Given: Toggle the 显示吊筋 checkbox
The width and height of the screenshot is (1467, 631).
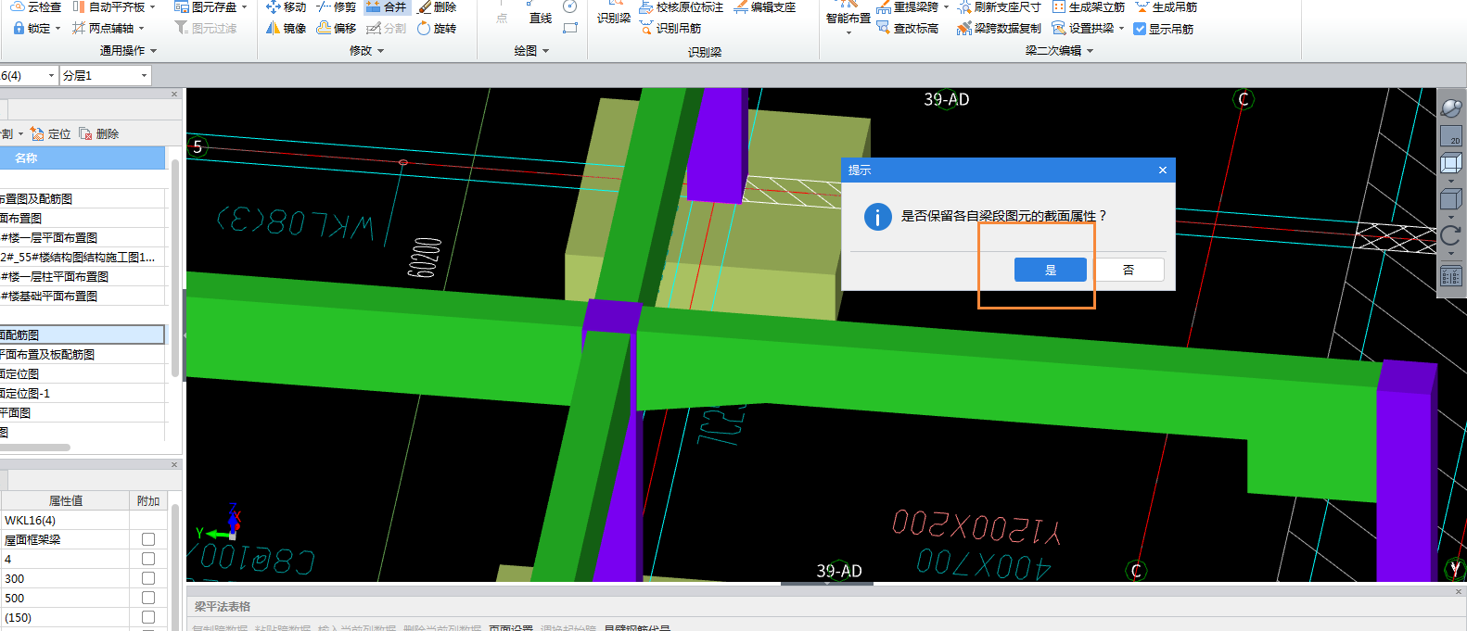Looking at the screenshot, I should [1140, 29].
